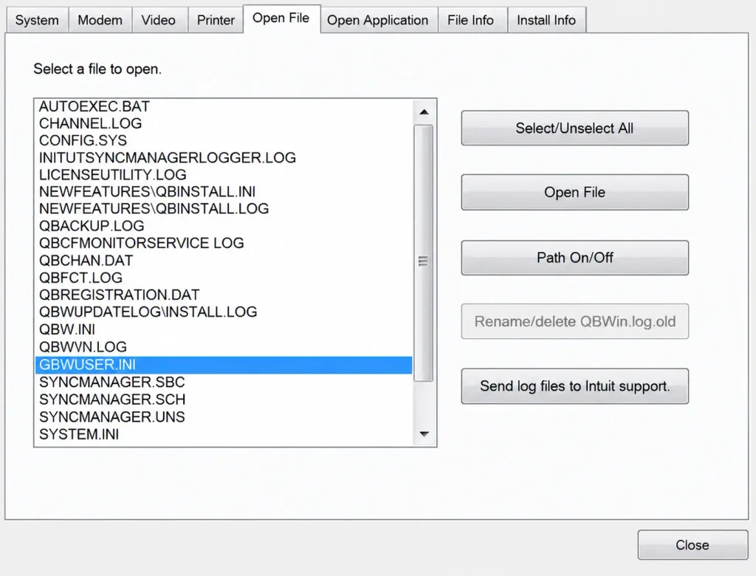The width and height of the screenshot is (756, 576).
Task: Click the file list scroll down arrow
Action: coord(424,434)
